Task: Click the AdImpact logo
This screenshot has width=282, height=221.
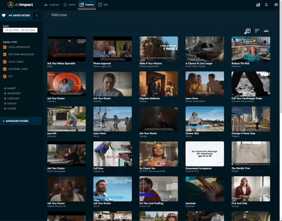Action: (x=20, y=5)
